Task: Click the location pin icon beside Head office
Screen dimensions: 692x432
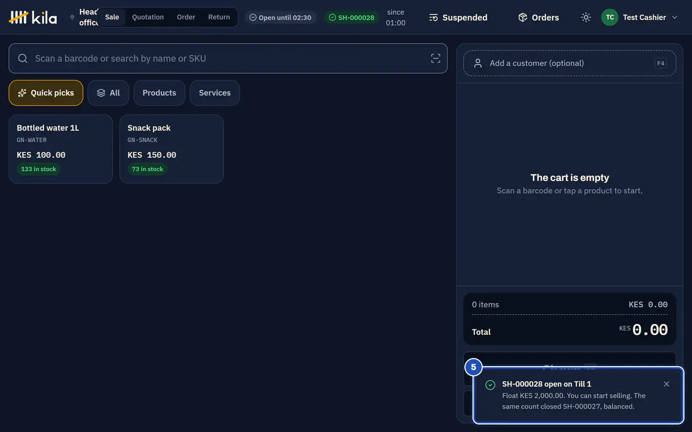Action: [x=72, y=17]
